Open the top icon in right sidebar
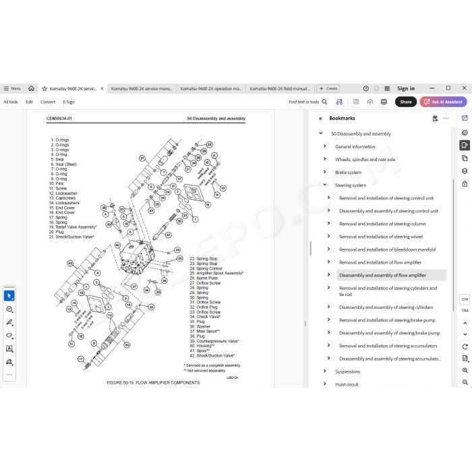Viewport: 472px width, 472px height. pyautogui.click(x=465, y=118)
